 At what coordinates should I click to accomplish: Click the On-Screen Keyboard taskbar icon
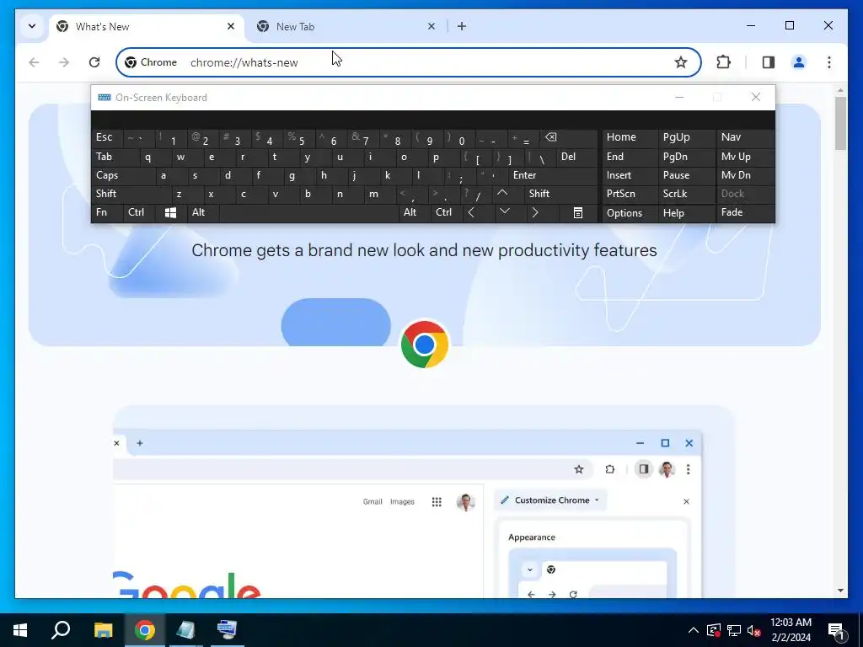pos(227,630)
